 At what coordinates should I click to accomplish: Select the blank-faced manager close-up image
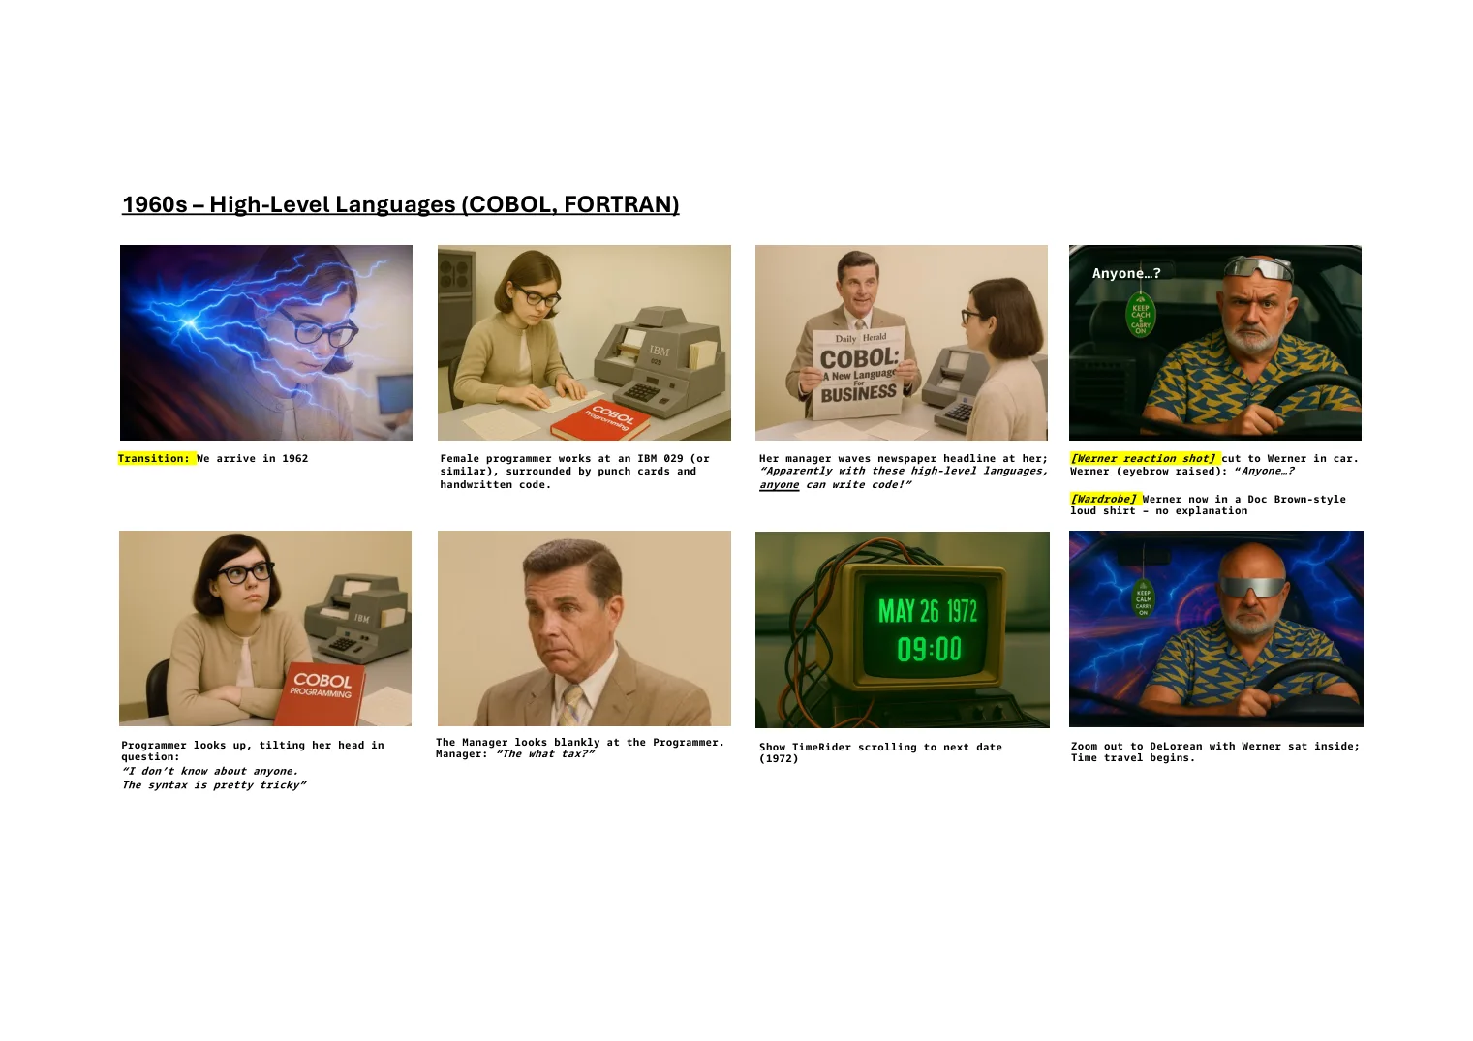pyautogui.click(x=584, y=628)
